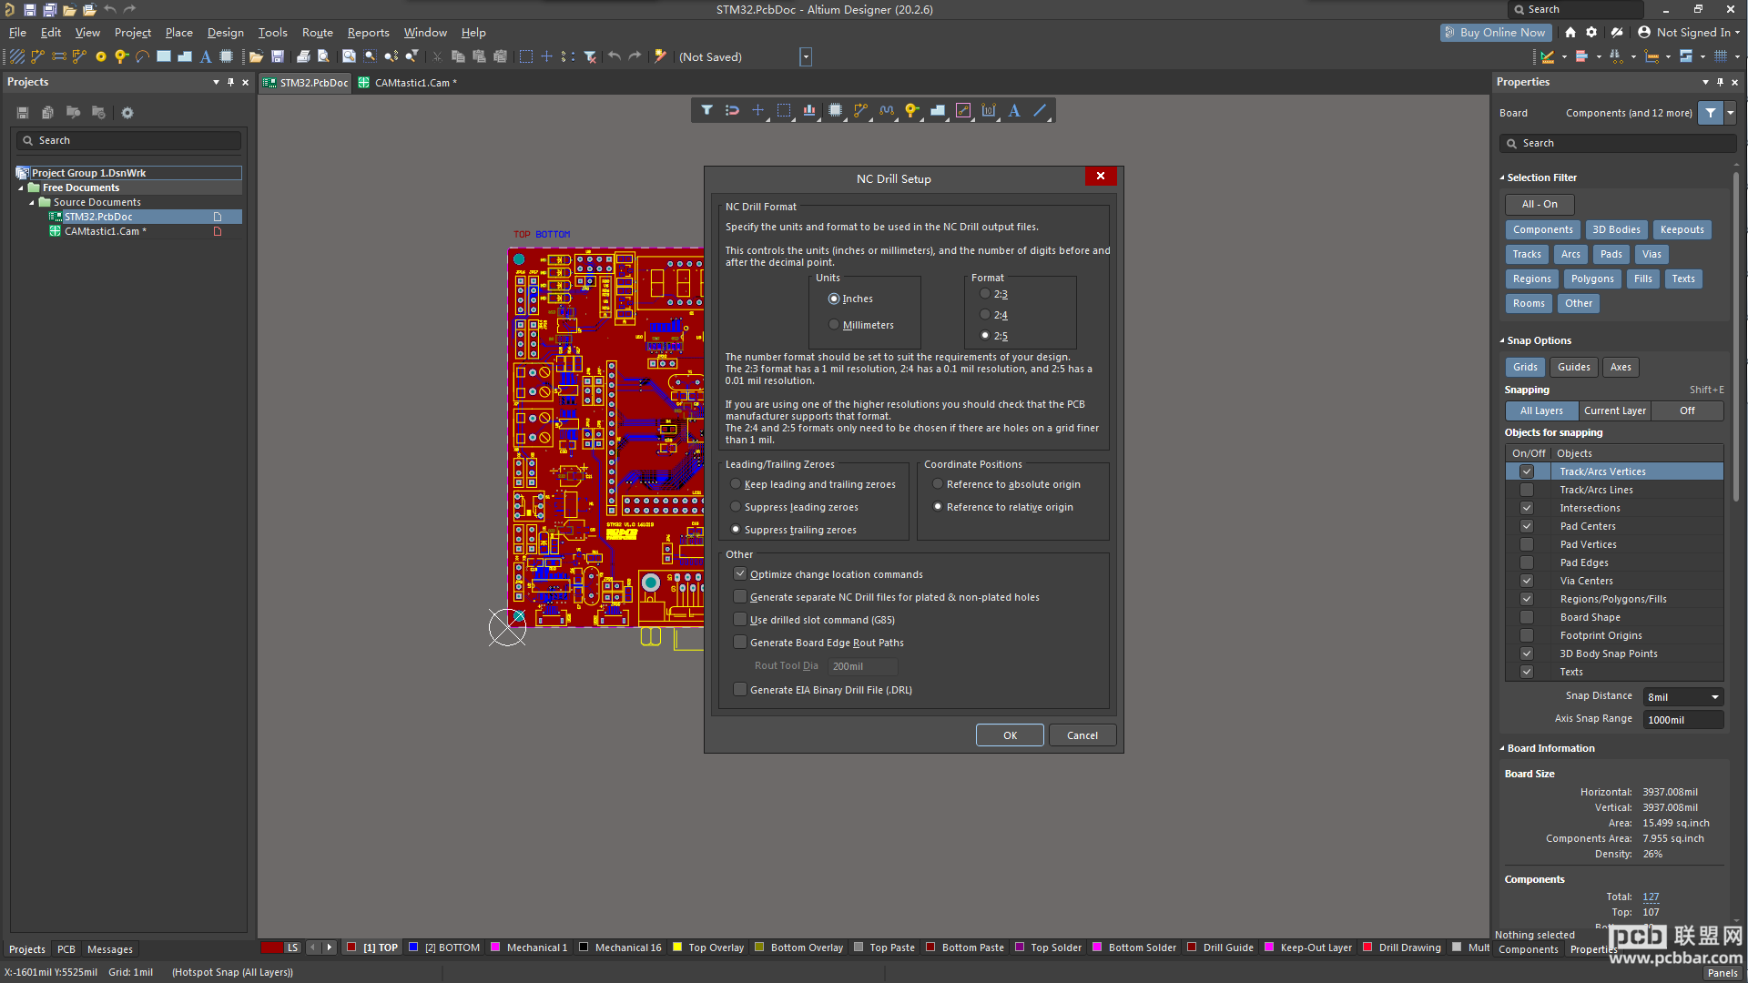Open Properties filter dropdown arrow

1731,113
